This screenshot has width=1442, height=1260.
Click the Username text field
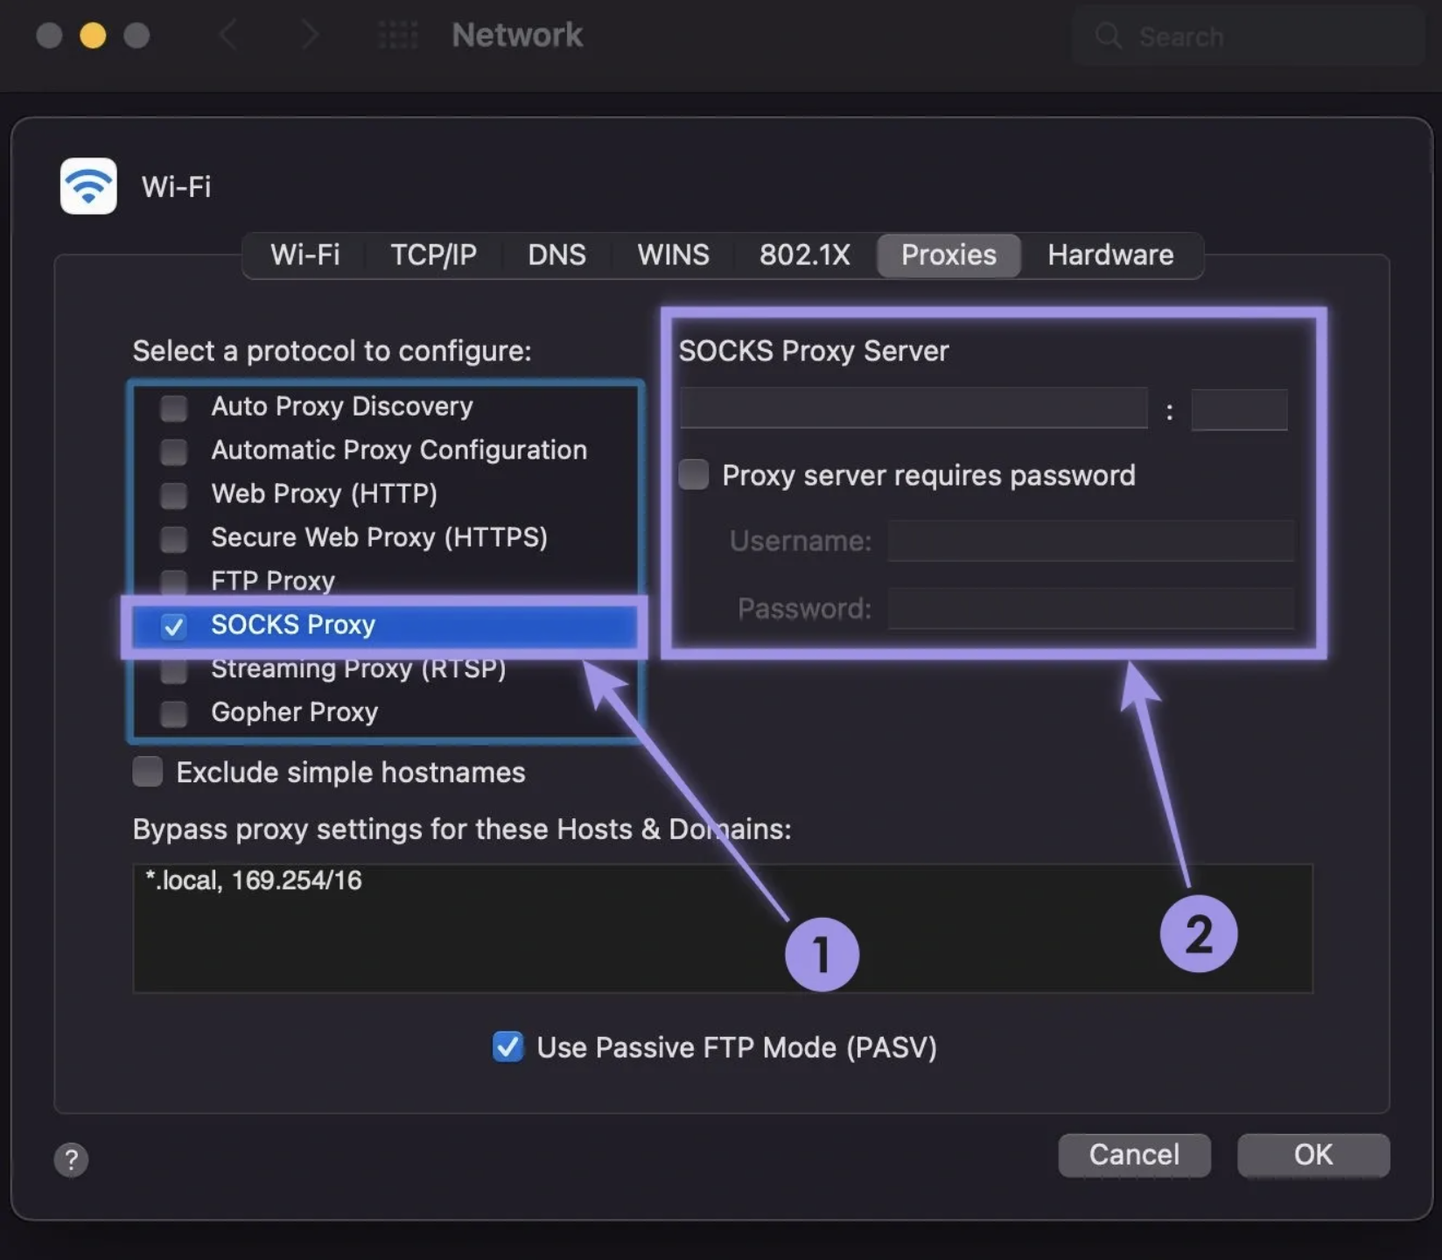click(x=1090, y=541)
